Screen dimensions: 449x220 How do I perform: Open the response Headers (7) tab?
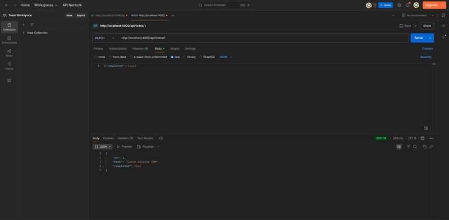click(125, 138)
